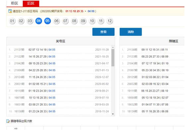Toggle number ball 06
The width and height of the screenshot is (185, 130).
pyautogui.click(x=56, y=21)
